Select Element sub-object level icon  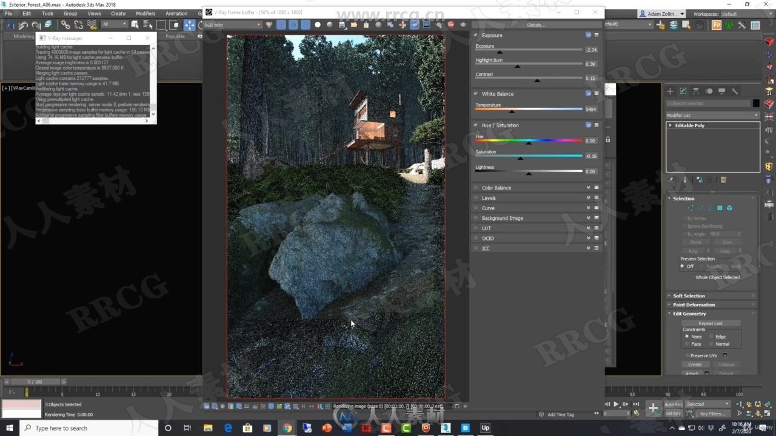(x=729, y=208)
